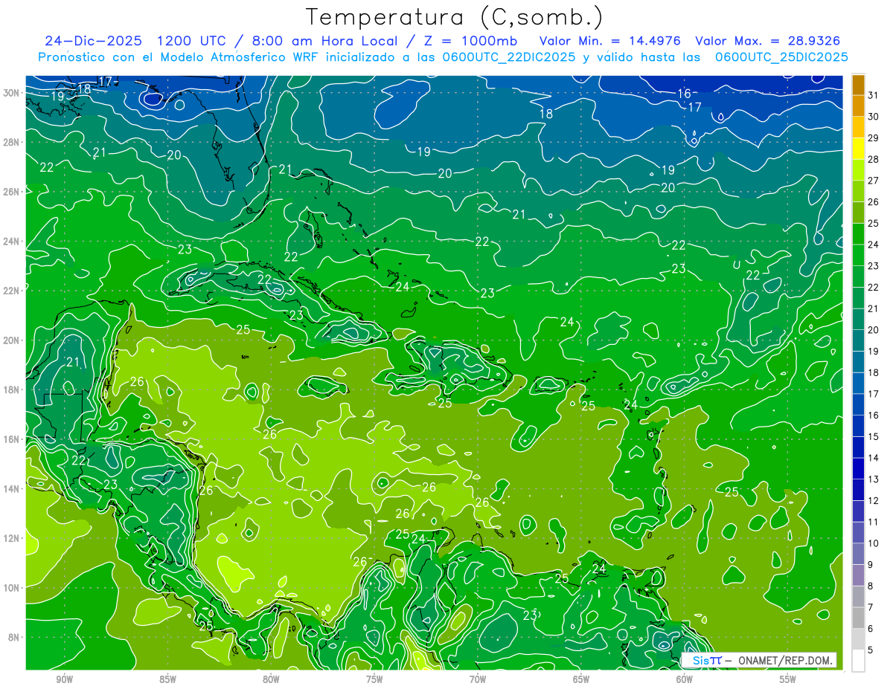Click the title "Temperatura (C,somb.)"
This screenshot has height=689, width=893.
point(455,17)
